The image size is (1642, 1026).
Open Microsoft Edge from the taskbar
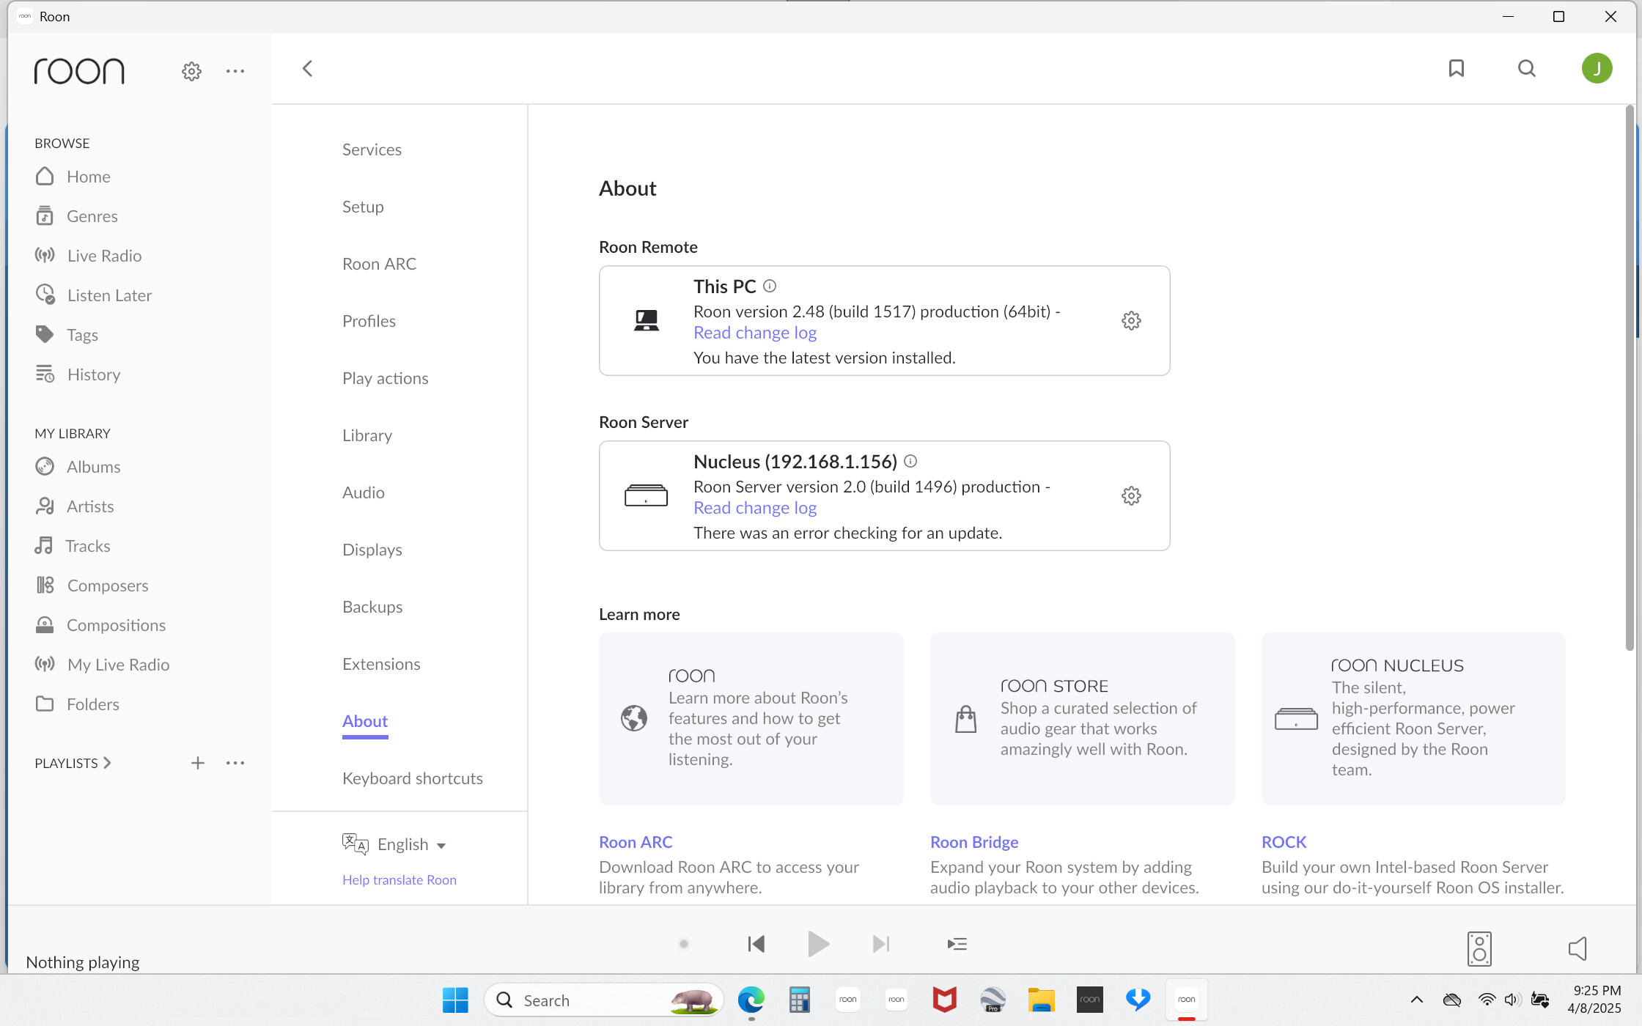(751, 1000)
